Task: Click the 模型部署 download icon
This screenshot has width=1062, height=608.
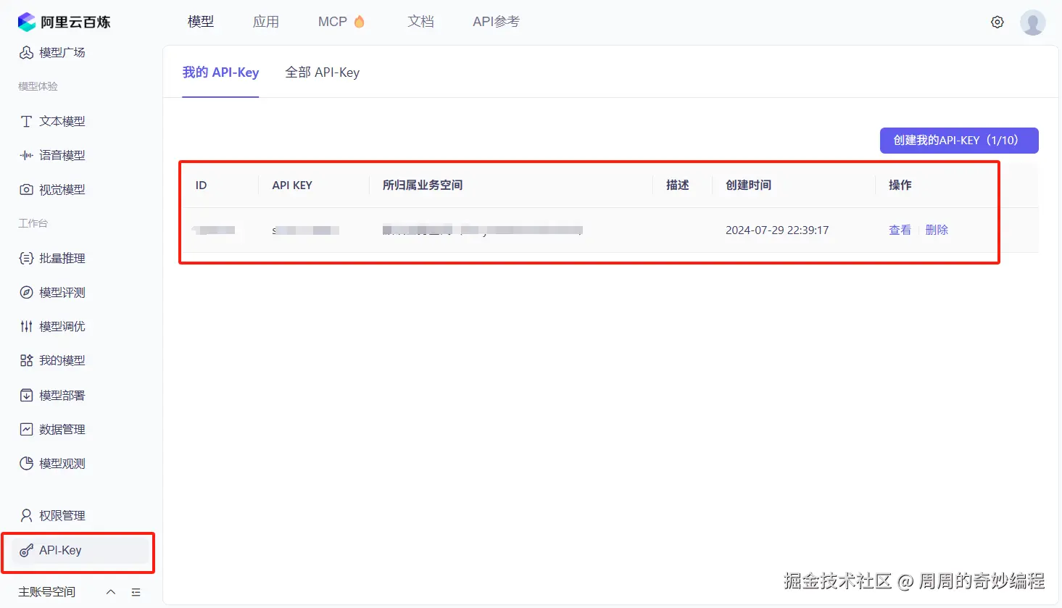Action: [26, 395]
